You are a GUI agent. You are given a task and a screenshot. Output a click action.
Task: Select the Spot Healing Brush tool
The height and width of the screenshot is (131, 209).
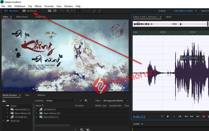[x=100, y=11]
